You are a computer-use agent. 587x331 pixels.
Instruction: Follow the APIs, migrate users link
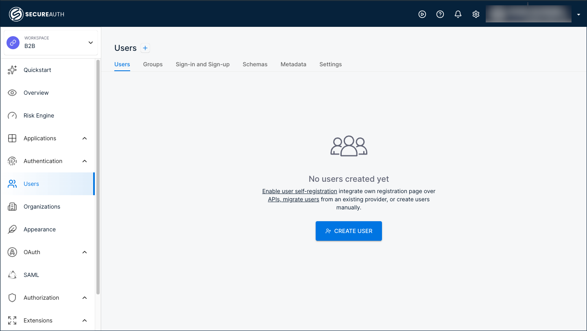point(293,199)
